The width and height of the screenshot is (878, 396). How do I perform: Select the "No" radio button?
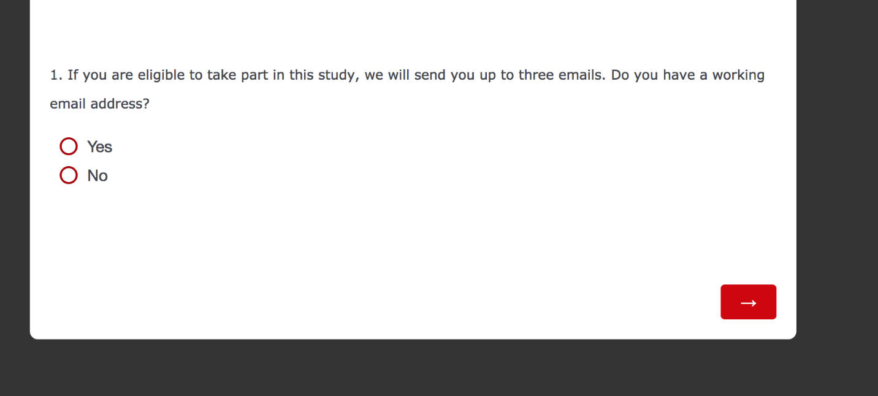click(x=69, y=175)
